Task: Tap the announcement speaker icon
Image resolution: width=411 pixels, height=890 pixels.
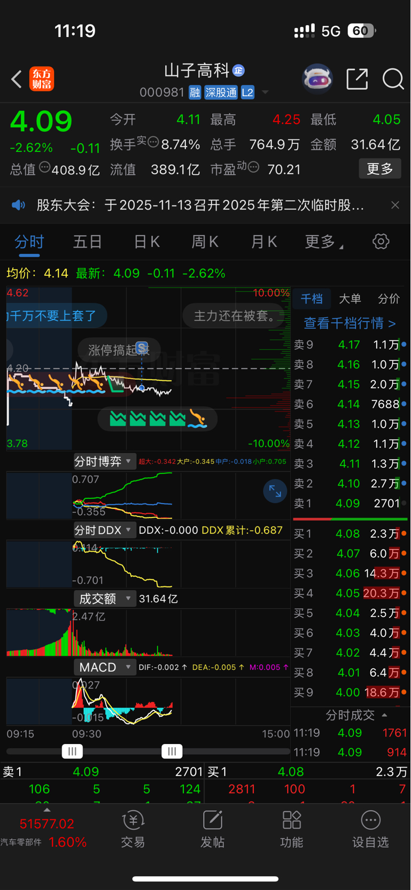Action: pos(19,205)
